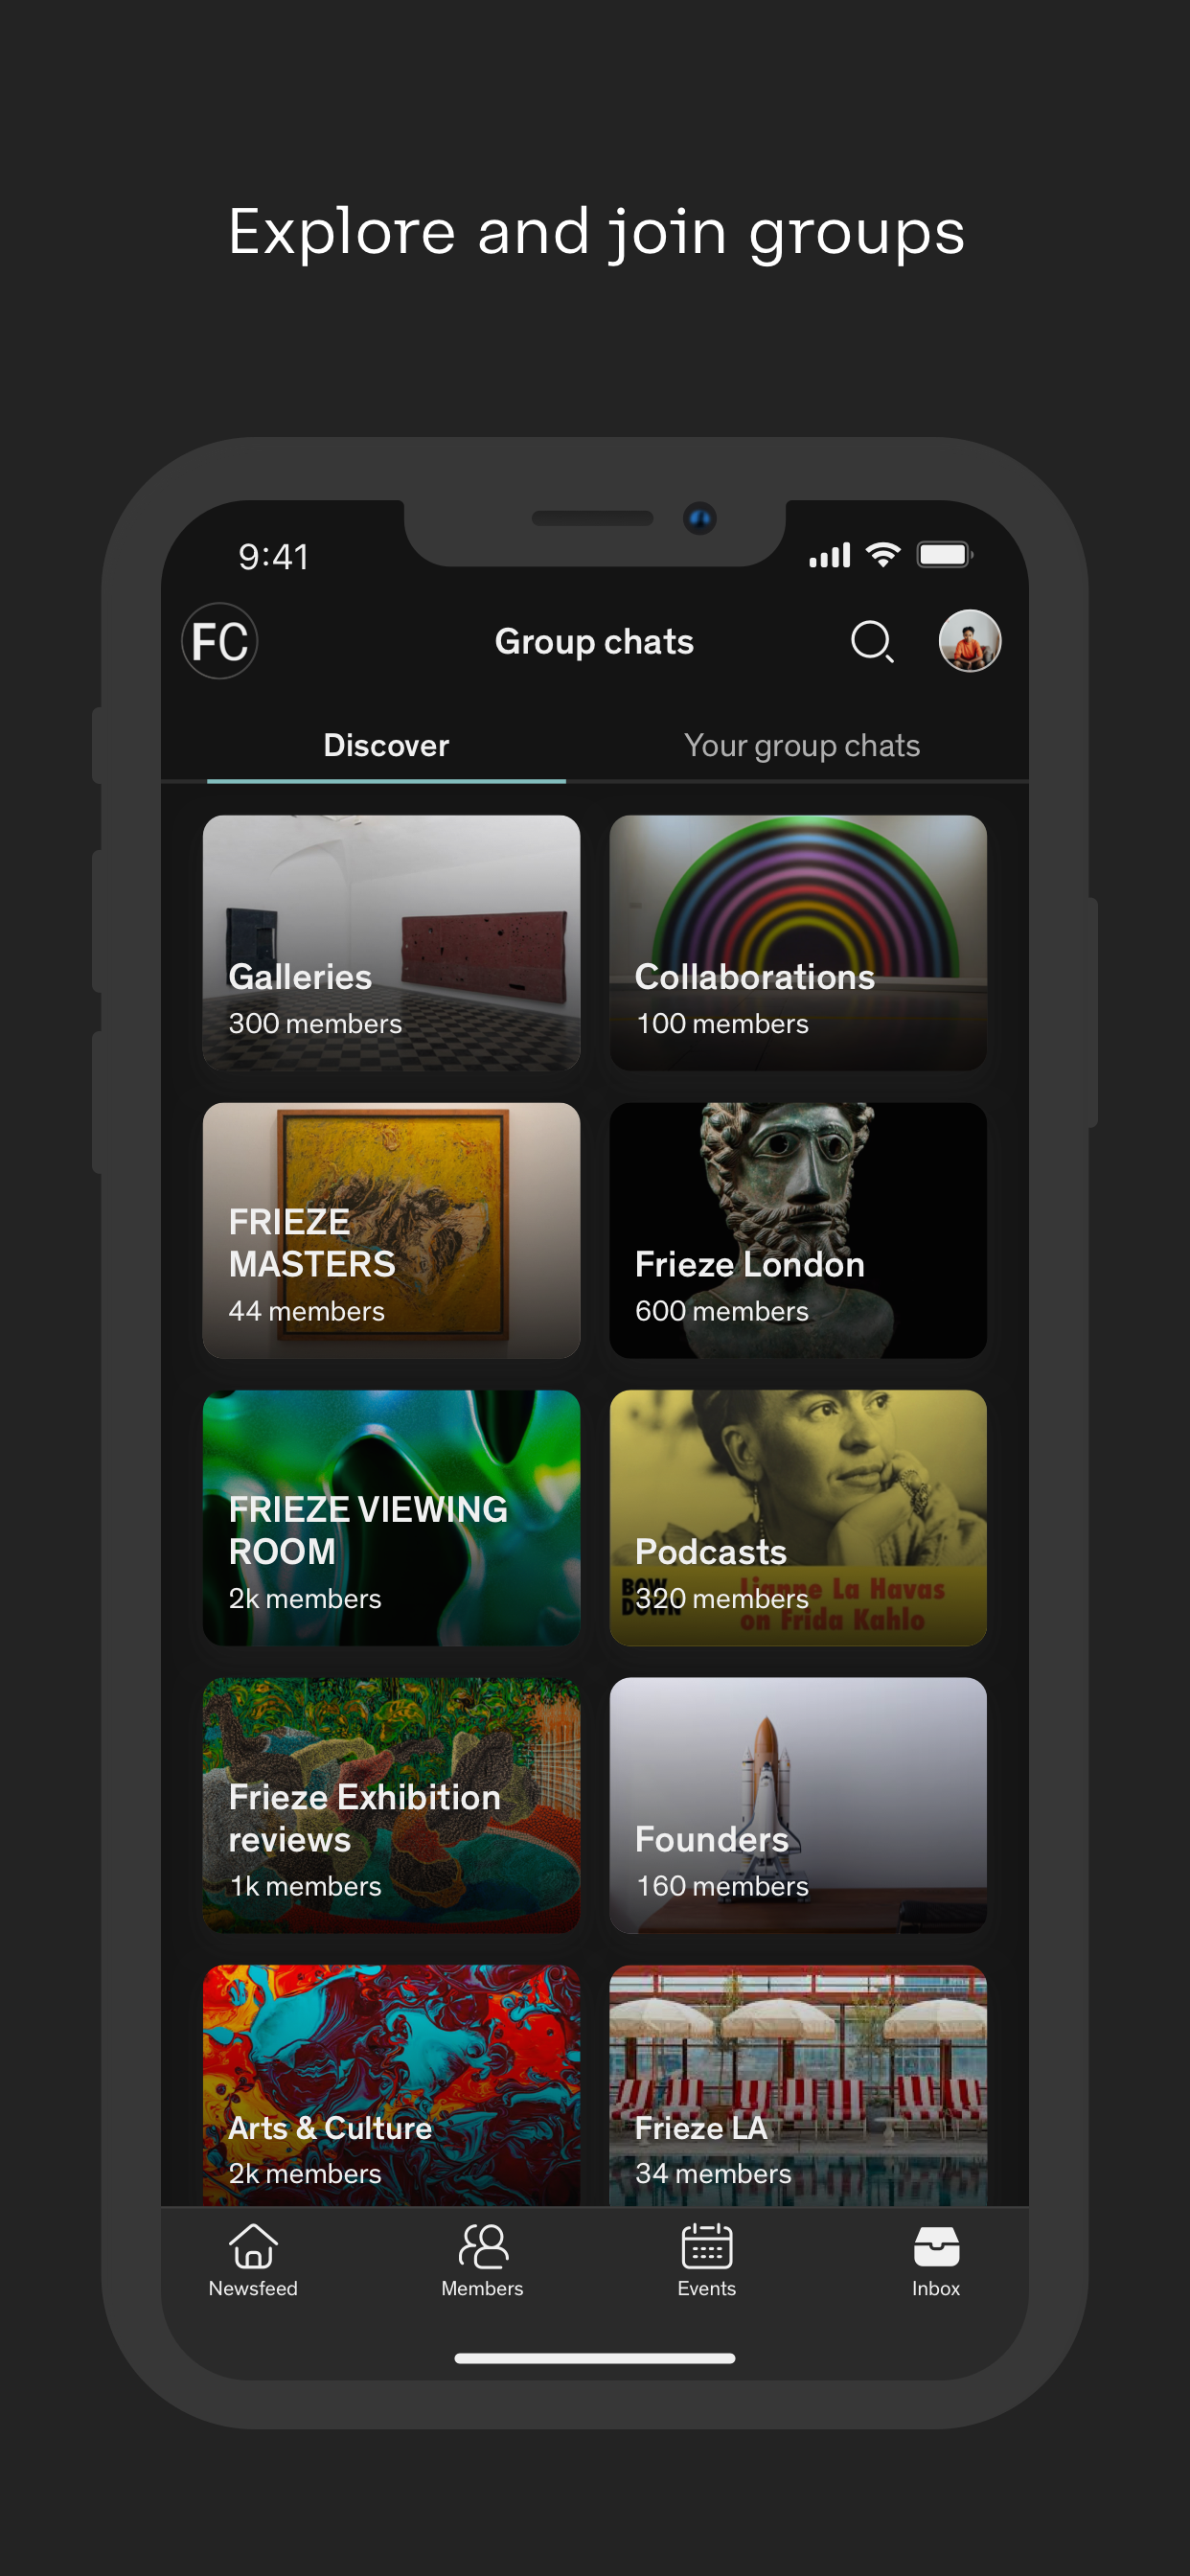
Task: Open the Frieze London group card
Action: [798, 1231]
